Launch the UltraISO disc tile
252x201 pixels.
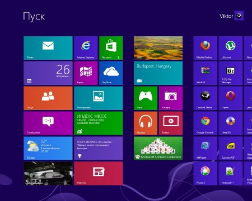tap(231, 123)
